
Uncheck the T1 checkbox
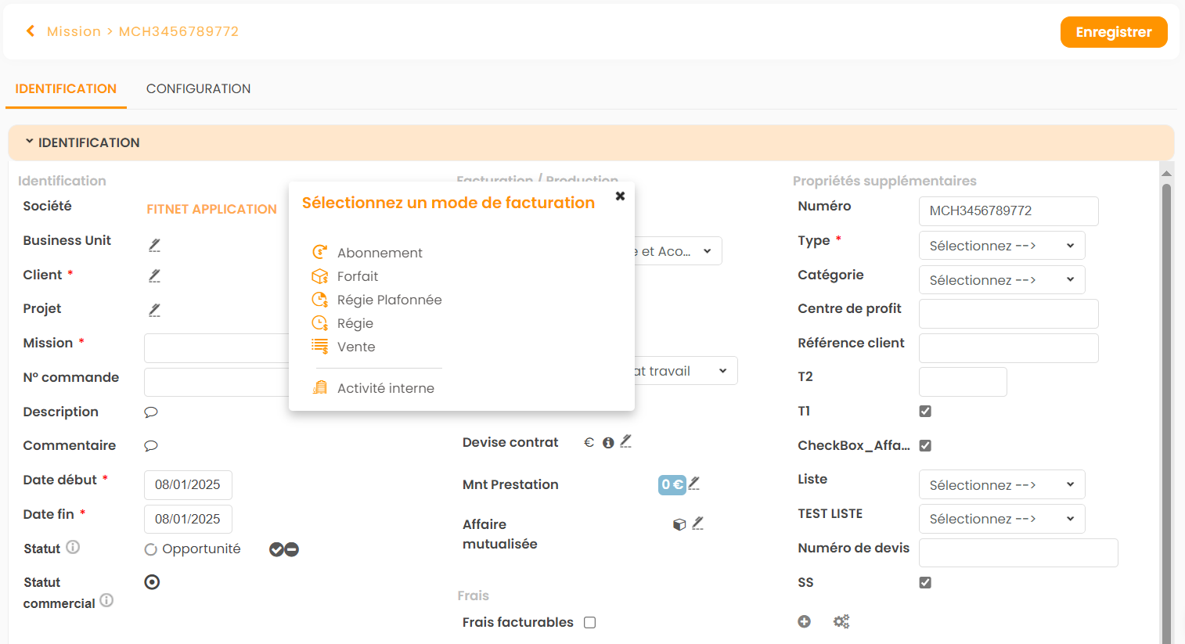925,412
